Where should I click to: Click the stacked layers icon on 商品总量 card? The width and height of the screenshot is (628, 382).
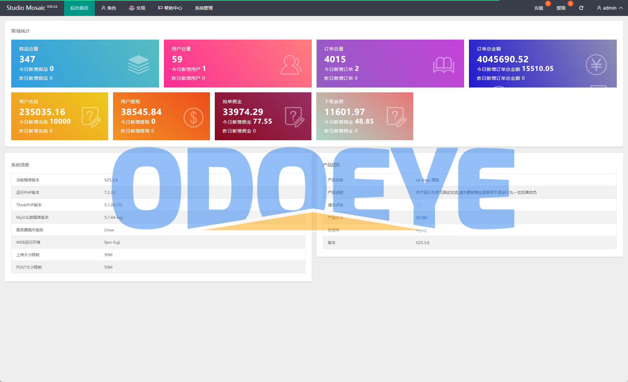point(138,65)
